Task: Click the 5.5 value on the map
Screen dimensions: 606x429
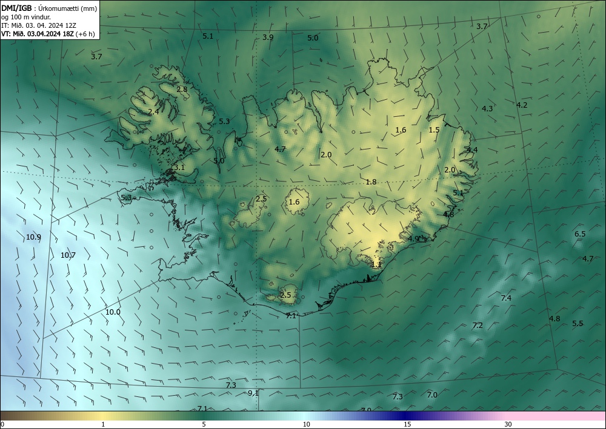Action: (x=578, y=324)
